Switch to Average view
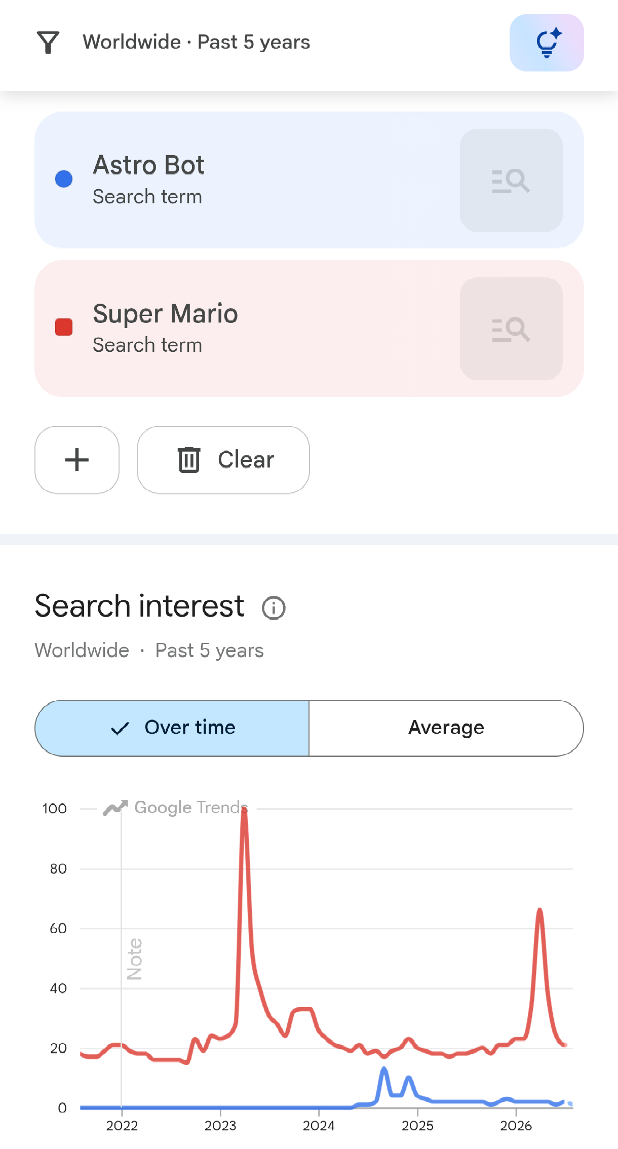The height and width of the screenshot is (1149, 618). click(x=446, y=728)
